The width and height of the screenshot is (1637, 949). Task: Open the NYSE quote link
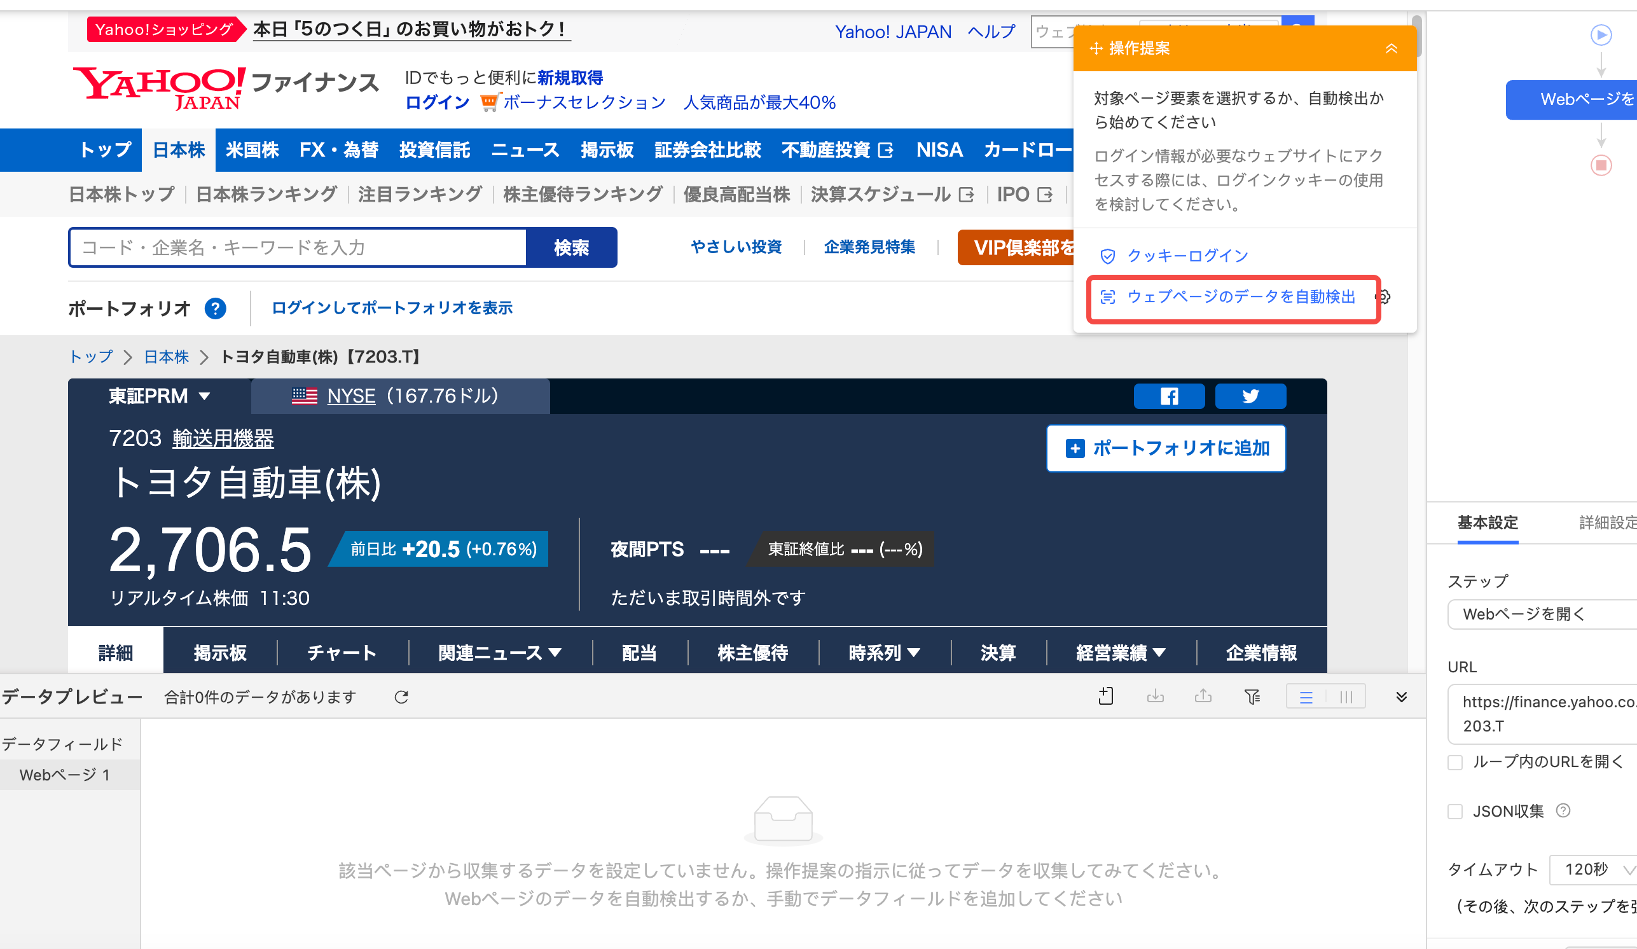point(351,396)
